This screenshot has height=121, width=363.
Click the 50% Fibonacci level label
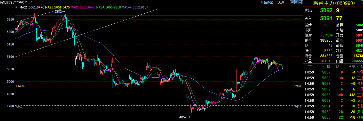pyautogui.click(x=19, y=107)
